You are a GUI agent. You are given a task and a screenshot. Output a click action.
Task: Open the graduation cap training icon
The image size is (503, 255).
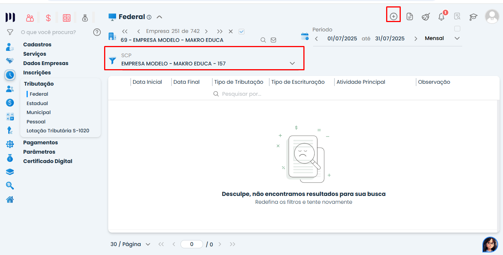pyautogui.click(x=473, y=17)
